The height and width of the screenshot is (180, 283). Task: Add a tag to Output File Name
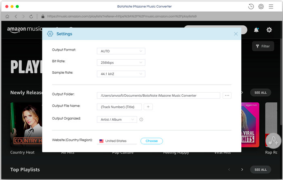148,107
